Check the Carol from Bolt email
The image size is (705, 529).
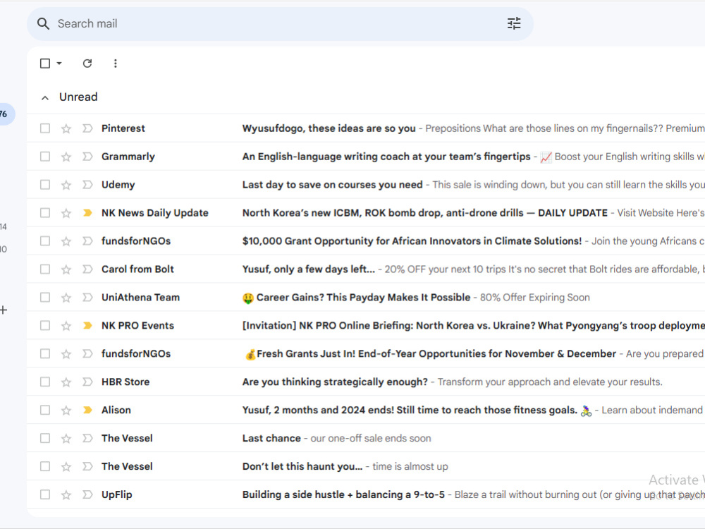tap(45, 269)
